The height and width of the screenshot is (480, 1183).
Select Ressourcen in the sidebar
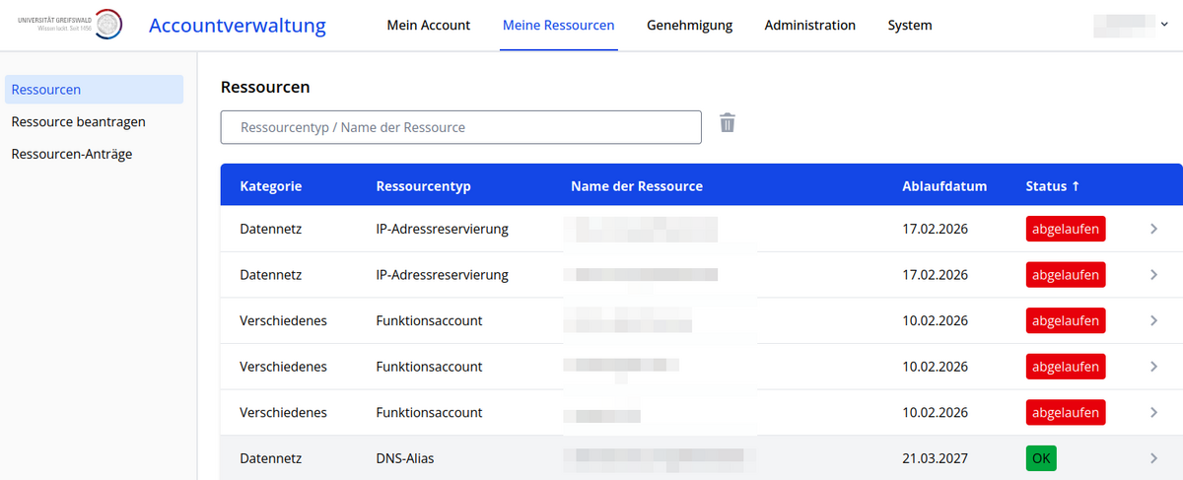46,90
